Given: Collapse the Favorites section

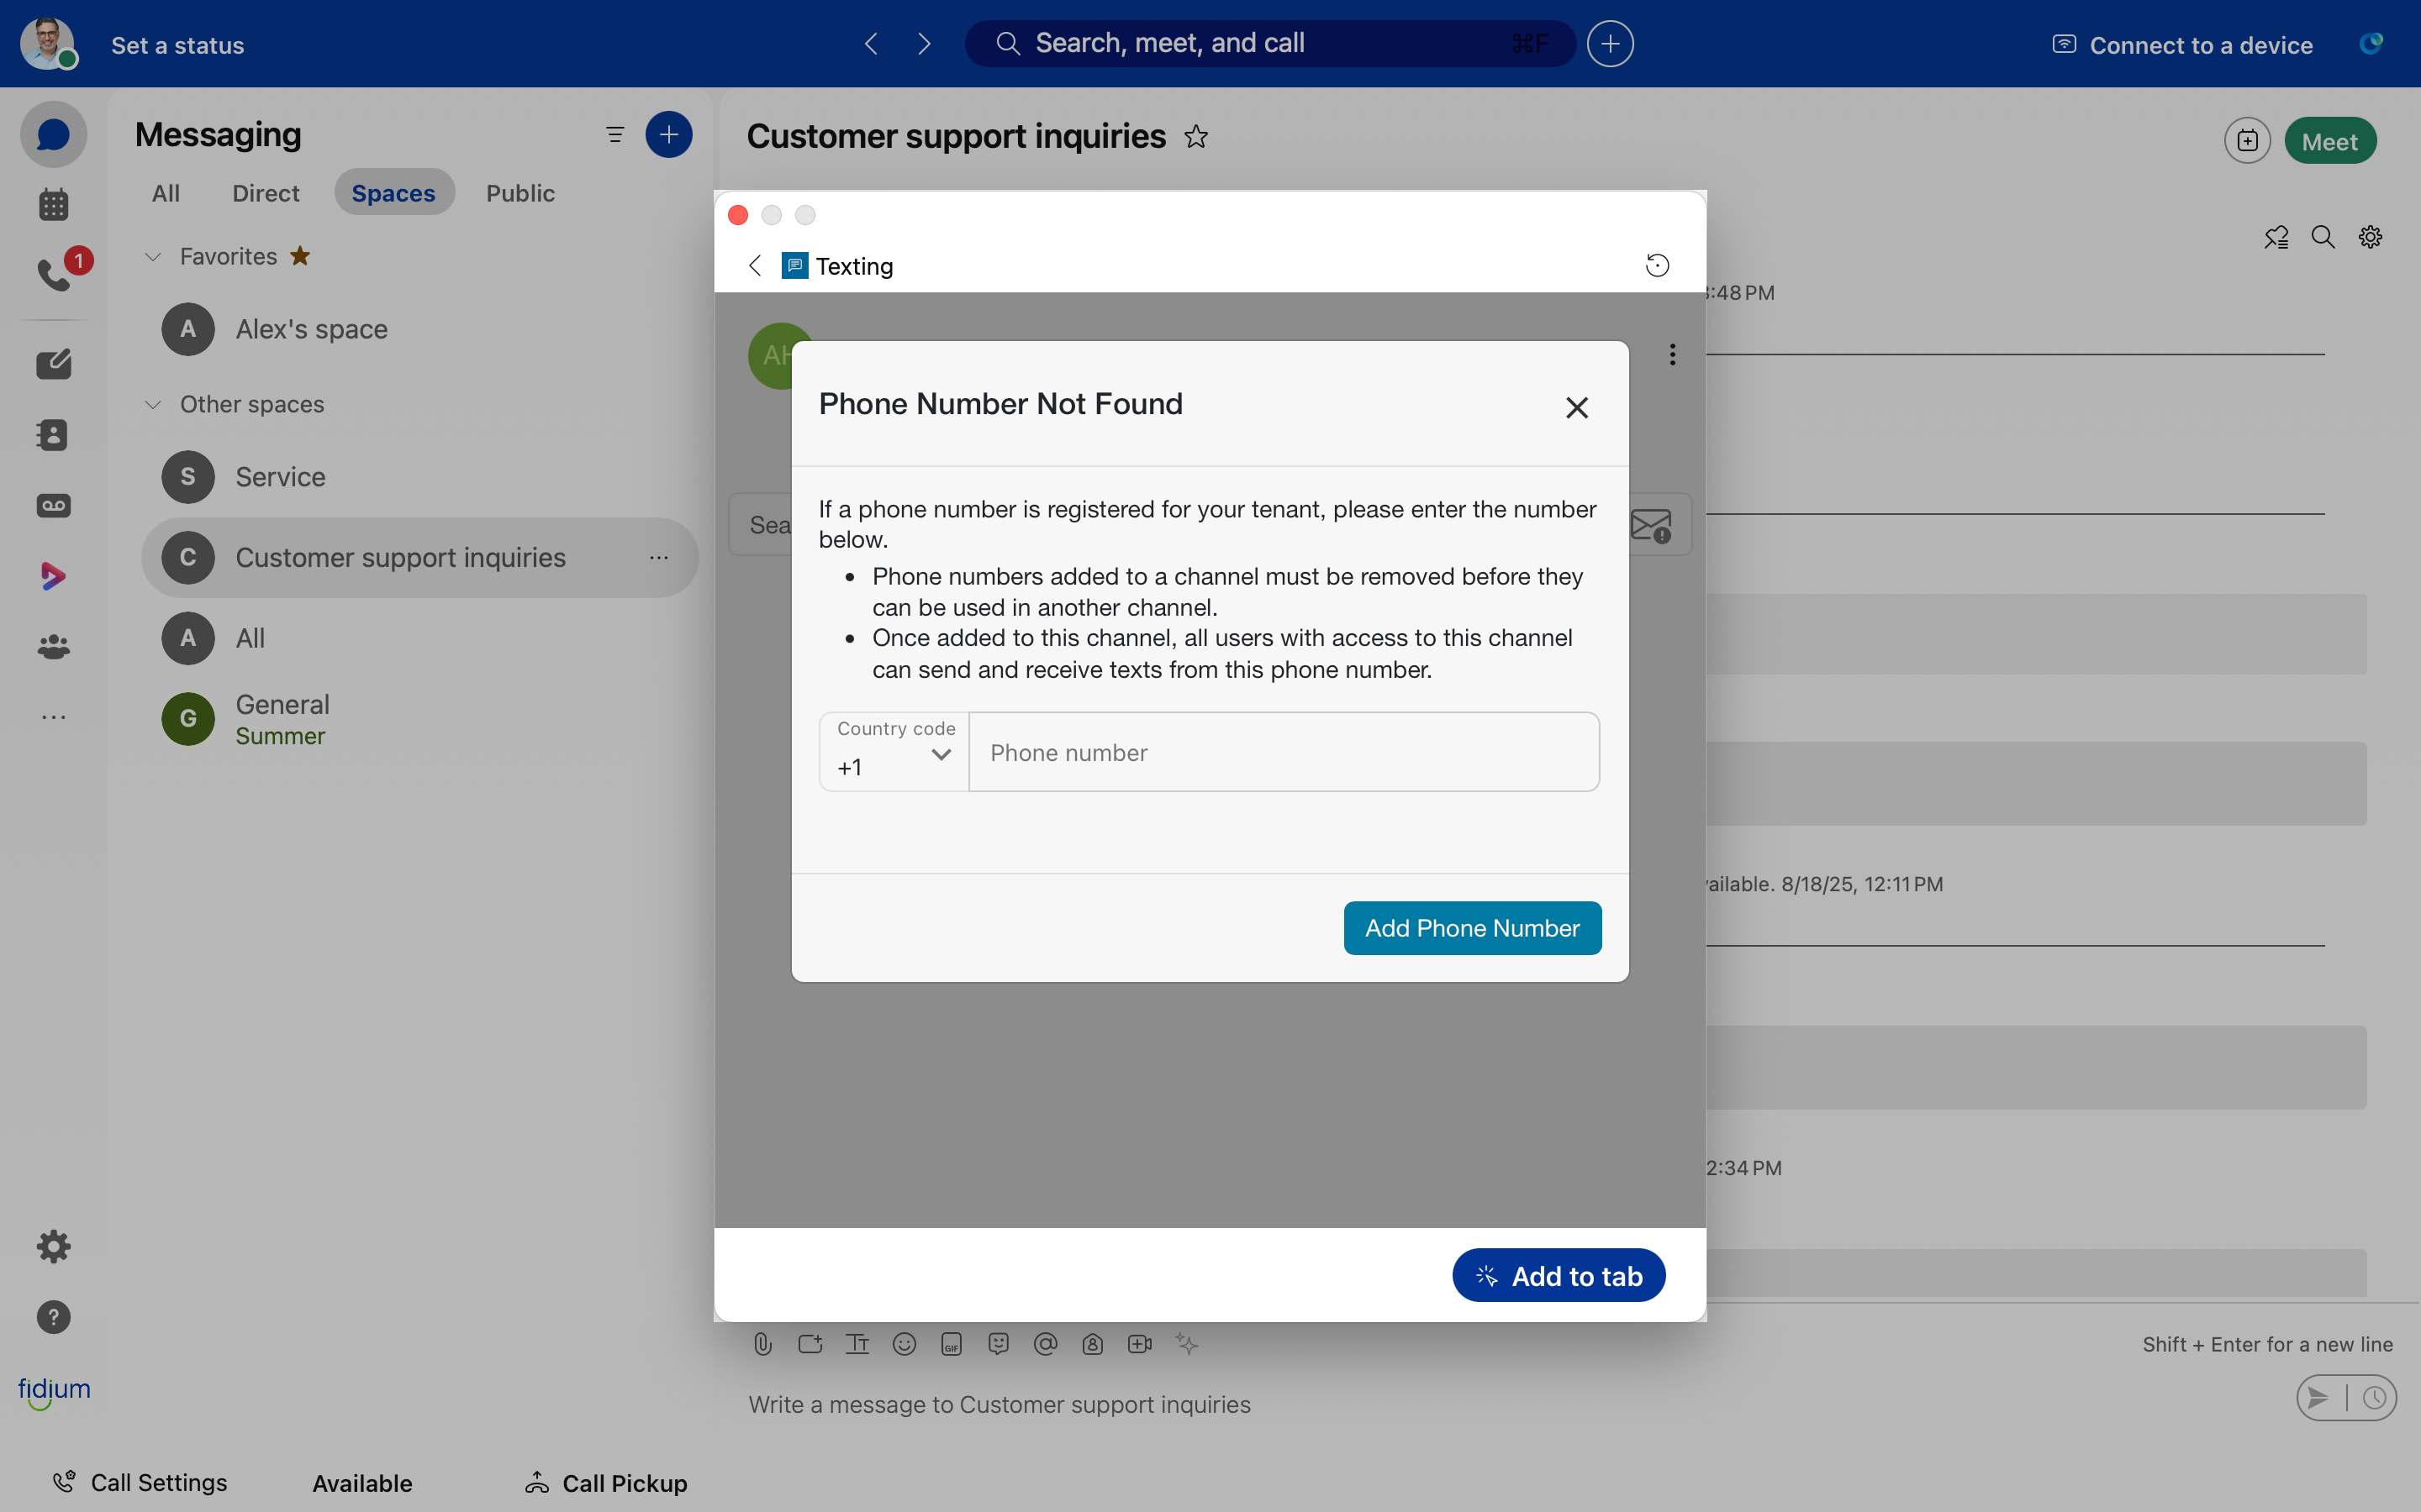Looking at the screenshot, I should 153,257.
